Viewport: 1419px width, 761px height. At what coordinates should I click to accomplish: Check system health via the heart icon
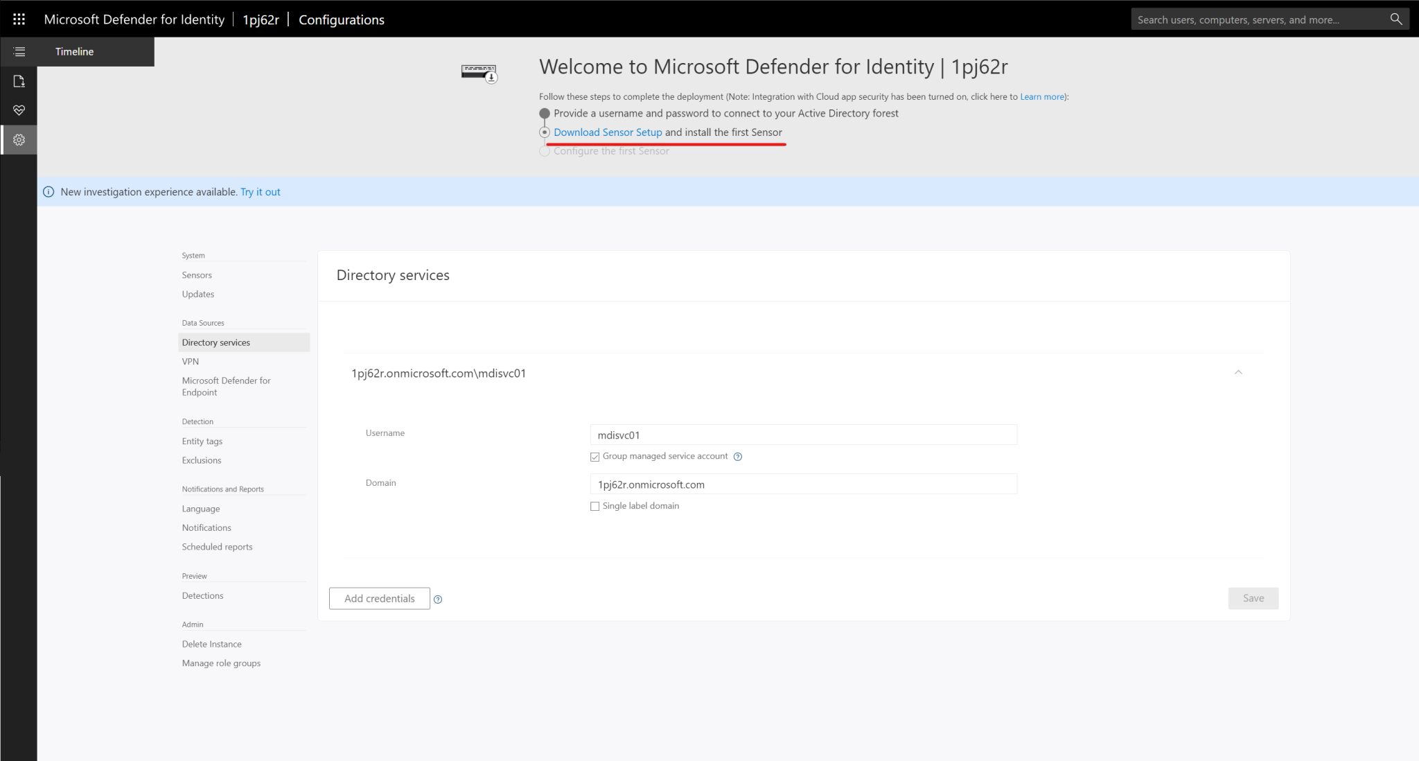click(x=19, y=110)
